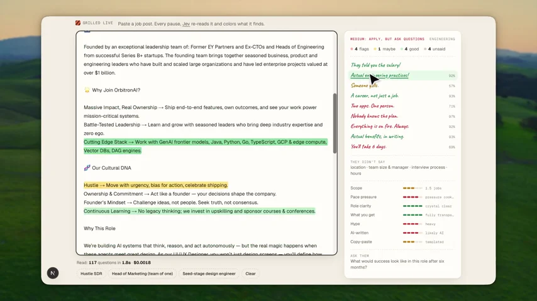537x301 pixels.
Task: Open the 'Actual engineering practices!' finding
Action: pyautogui.click(x=379, y=75)
